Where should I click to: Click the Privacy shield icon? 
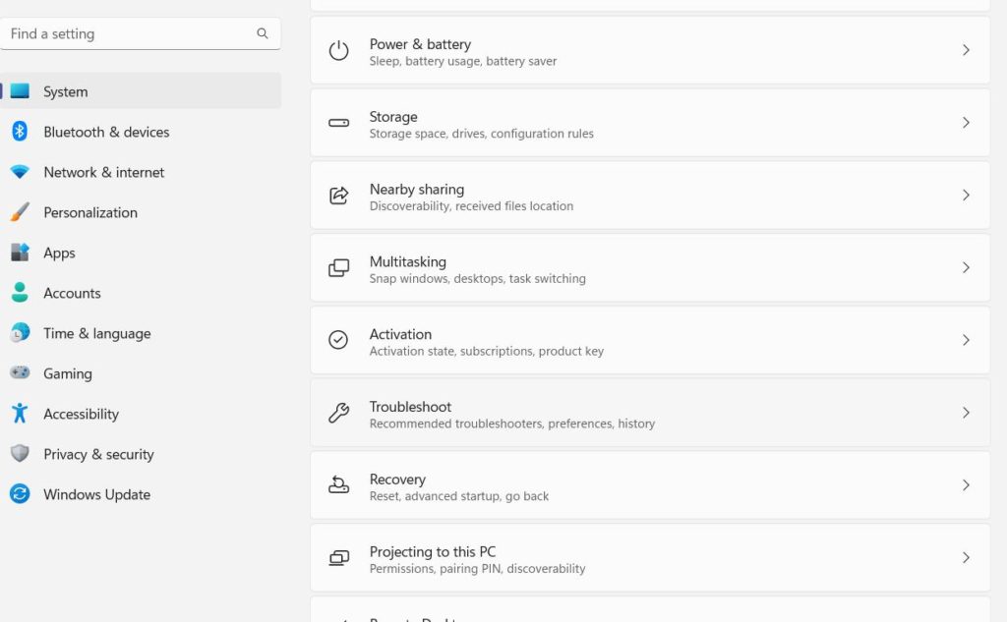20,453
